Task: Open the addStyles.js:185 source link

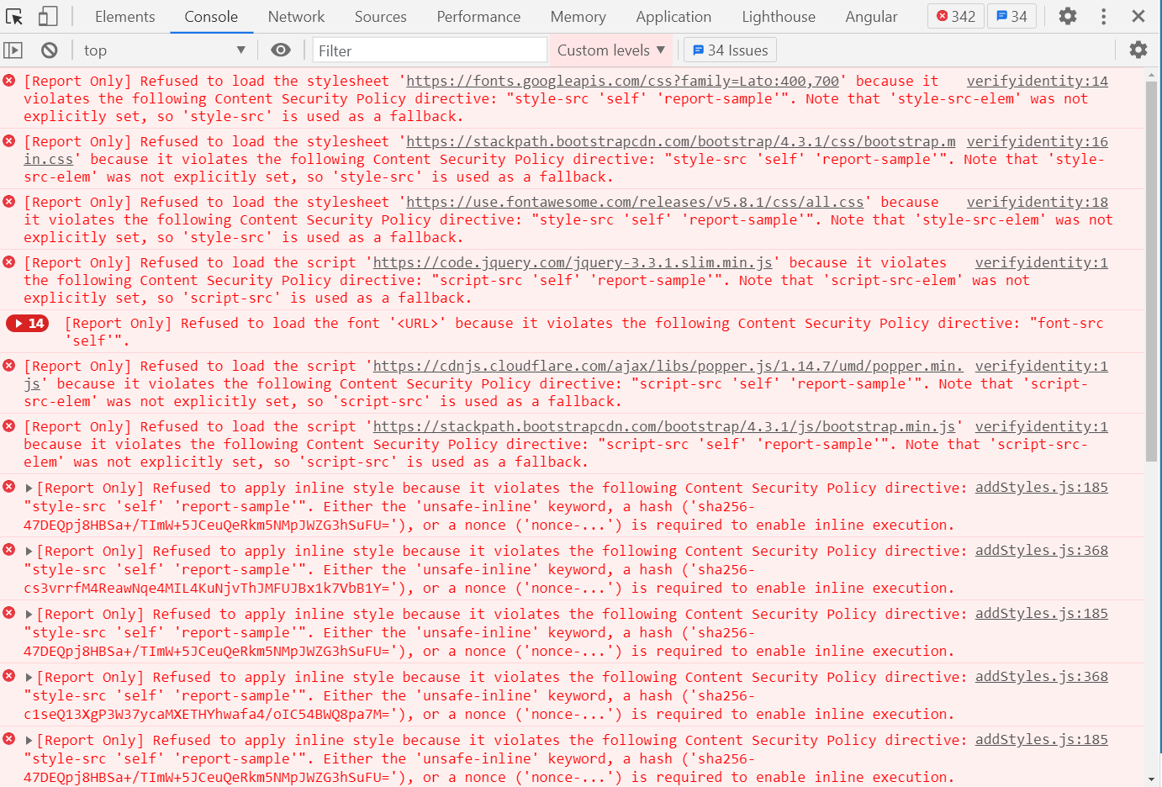Action: pyautogui.click(x=1041, y=488)
